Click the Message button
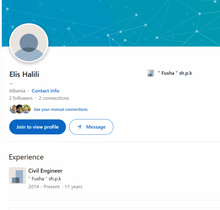This screenshot has height=210, width=220. pos(91,127)
